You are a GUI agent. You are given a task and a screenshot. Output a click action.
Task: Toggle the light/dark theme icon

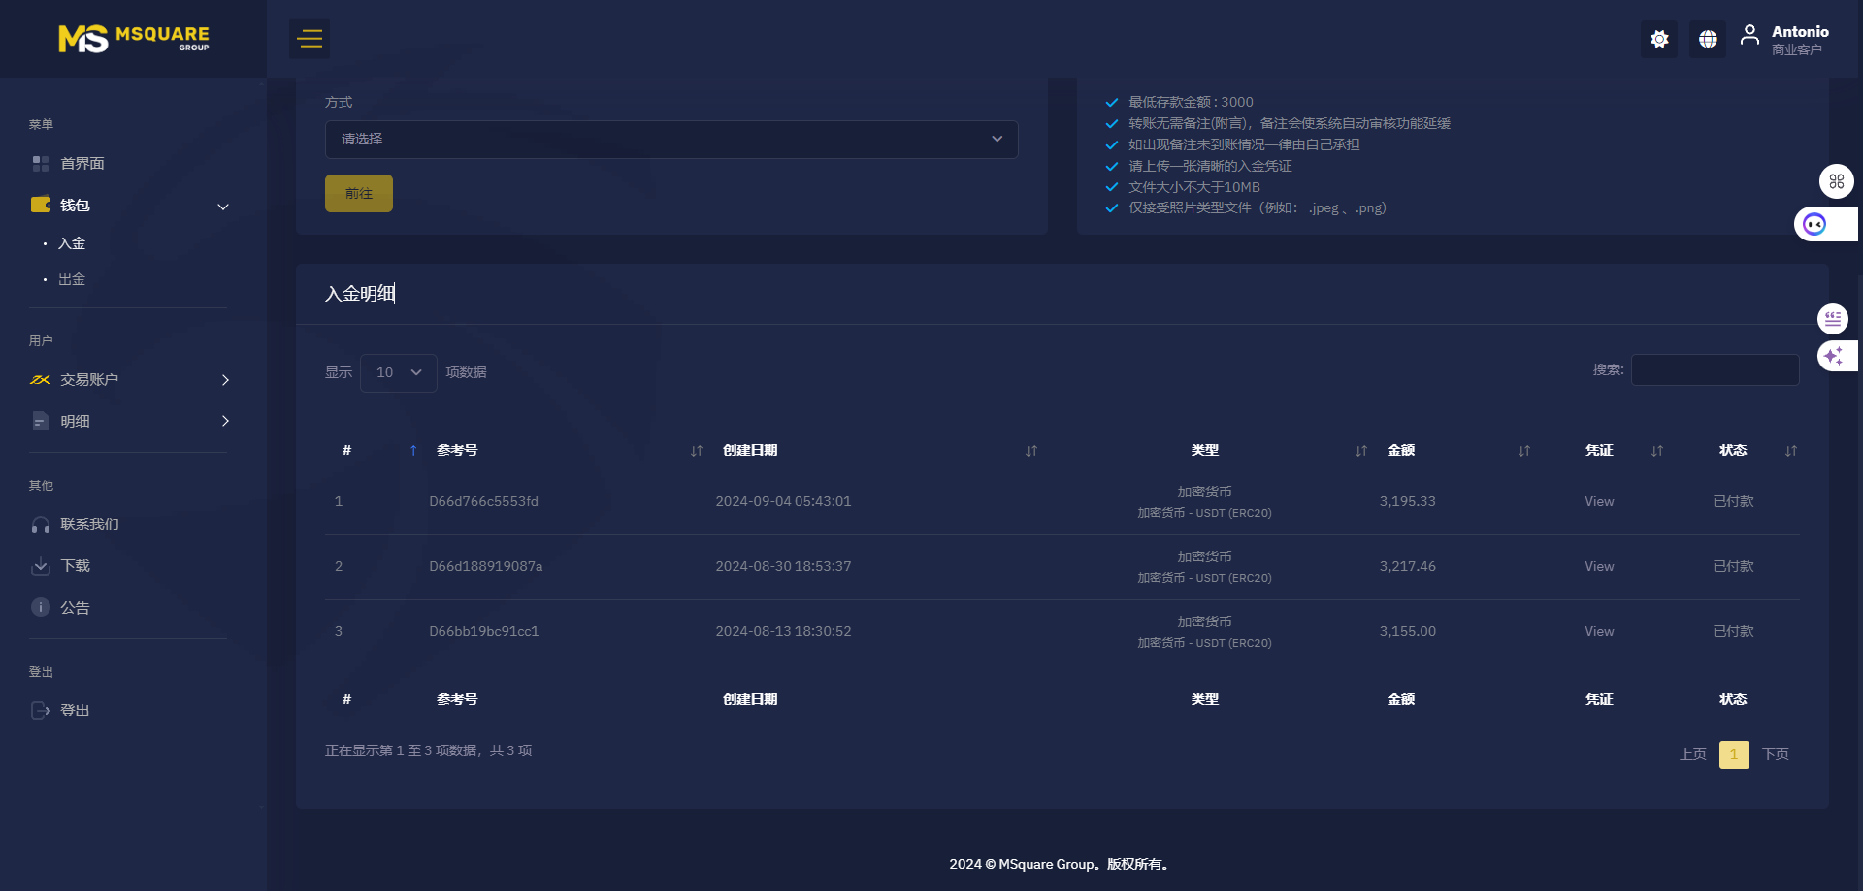coord(1659,39)
